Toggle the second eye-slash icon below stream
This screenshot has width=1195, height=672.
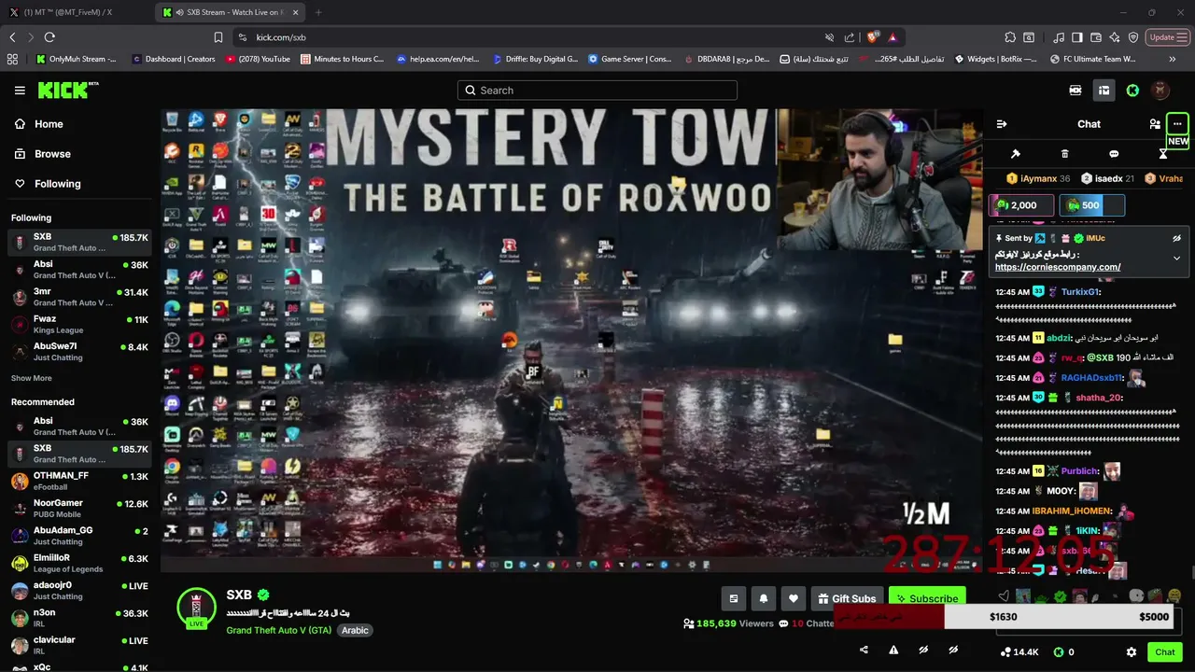pyautogui.click(x=953, y=651)
